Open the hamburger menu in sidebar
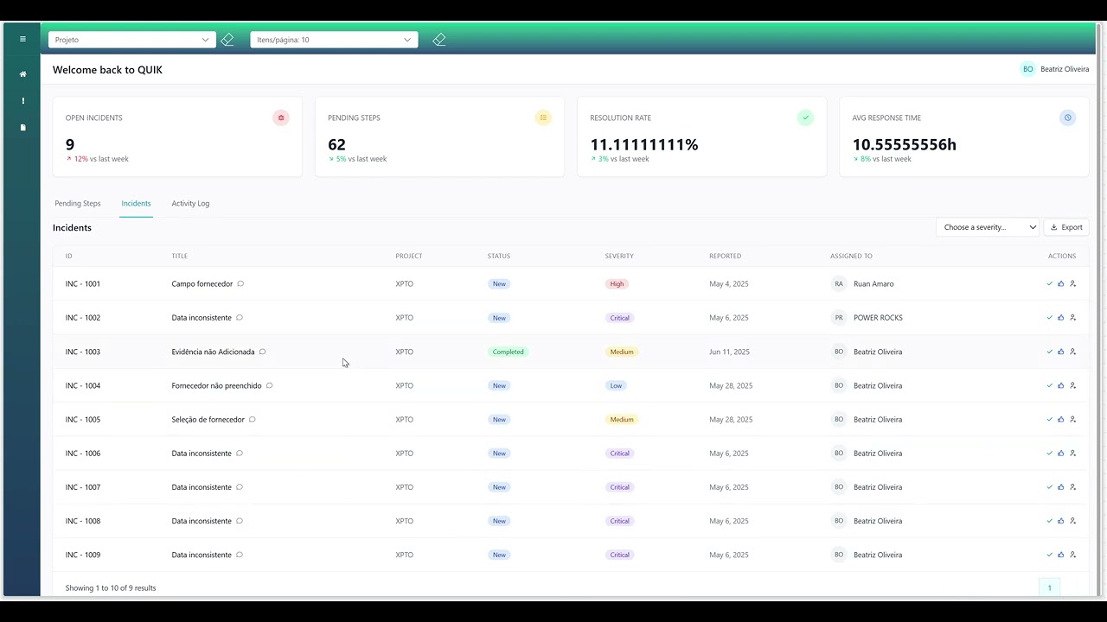 tap(22, 39)
